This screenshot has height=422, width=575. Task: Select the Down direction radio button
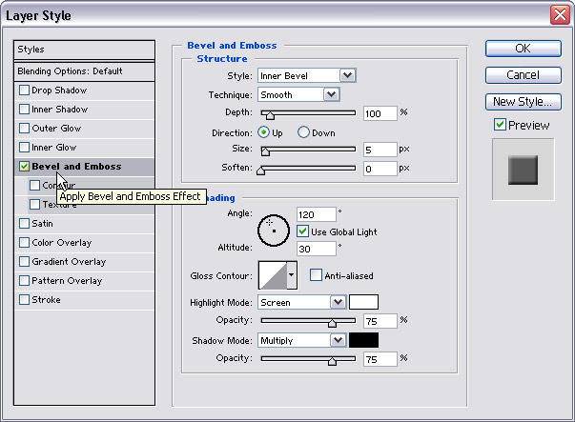[x=303, y=132]
